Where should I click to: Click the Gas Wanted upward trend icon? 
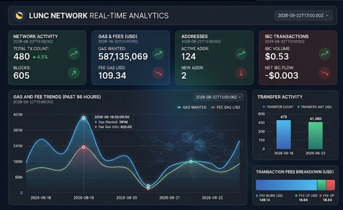pyautogui.click(x=158, y=54)
